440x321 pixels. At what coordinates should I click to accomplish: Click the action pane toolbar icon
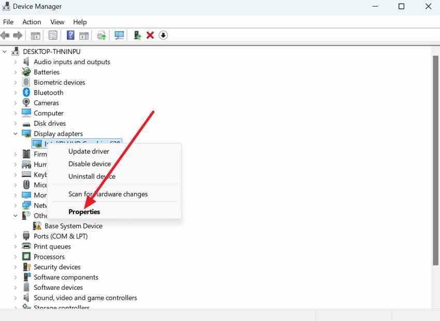pos(84,36)
